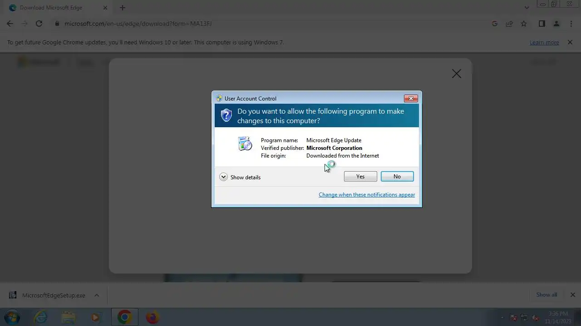Open the Learn more link in infobar
The width and height of the screenshot is (581, 326).
(x=544, y=43)
